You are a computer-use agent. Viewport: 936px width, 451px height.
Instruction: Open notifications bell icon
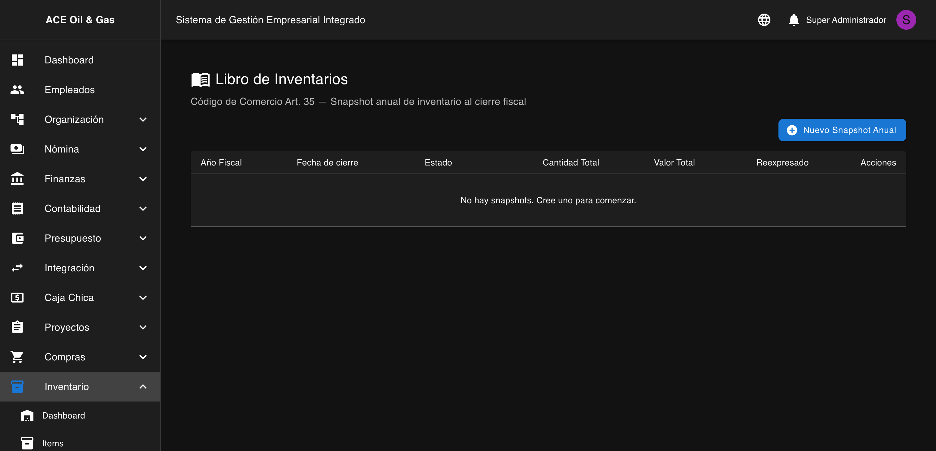coord(794,19)
